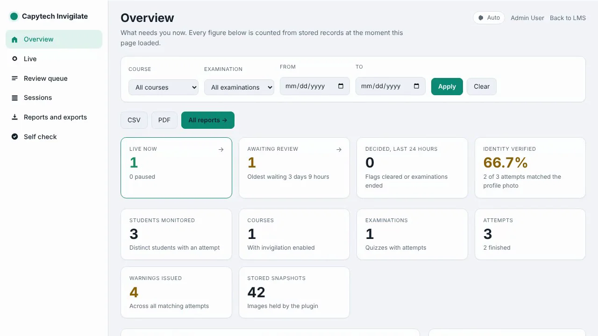598x336 pixels.
Task: Click the download icon beside Reports and exports
Action: (14, 117)
